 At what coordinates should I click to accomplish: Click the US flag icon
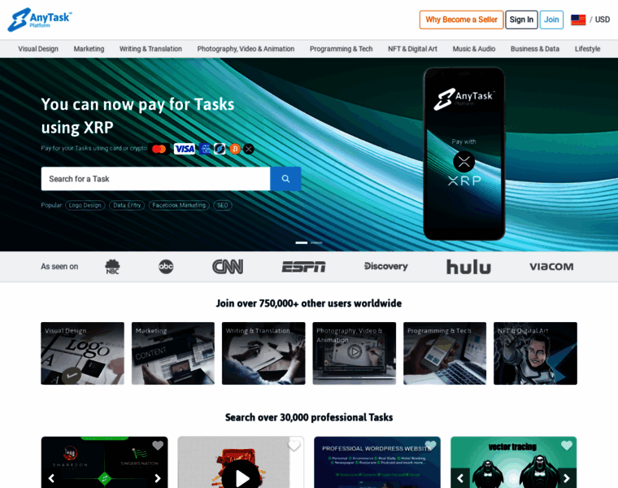coord(578,20)
